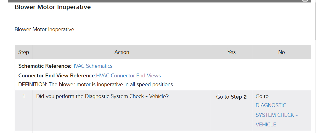Viewport: 316px width, 133px height.
Task: Click the partially visible row below step 1
Action: click(x=121, y=132)
